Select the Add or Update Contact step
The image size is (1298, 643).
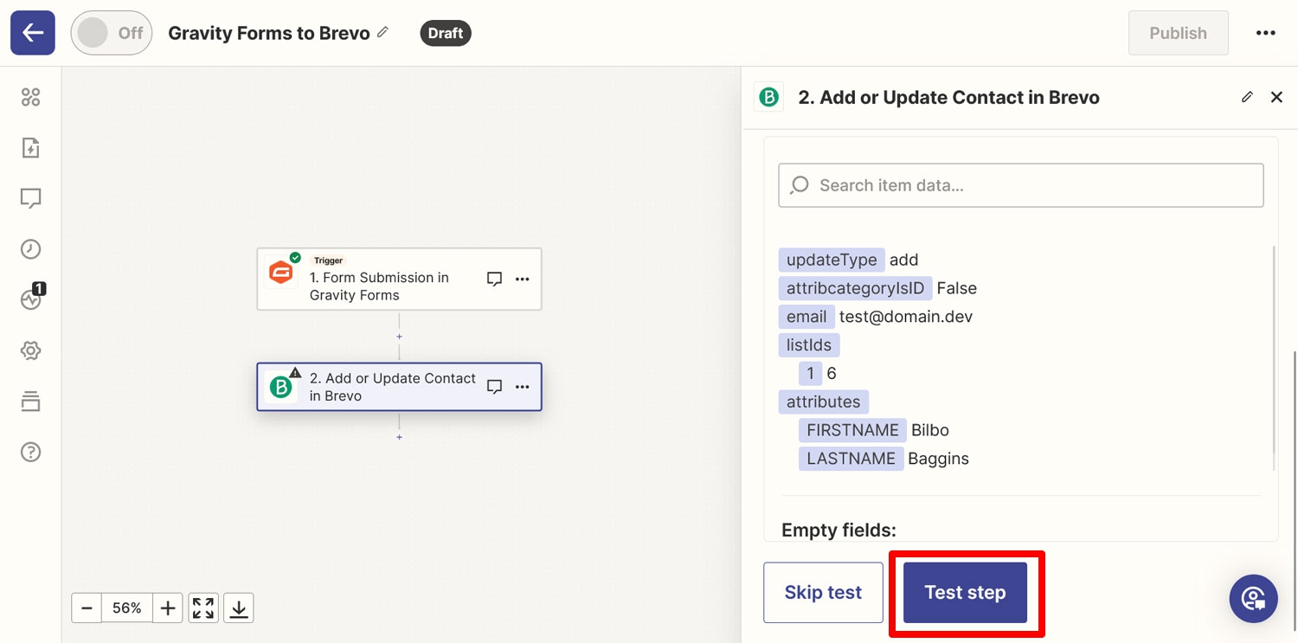pos(399,387)
